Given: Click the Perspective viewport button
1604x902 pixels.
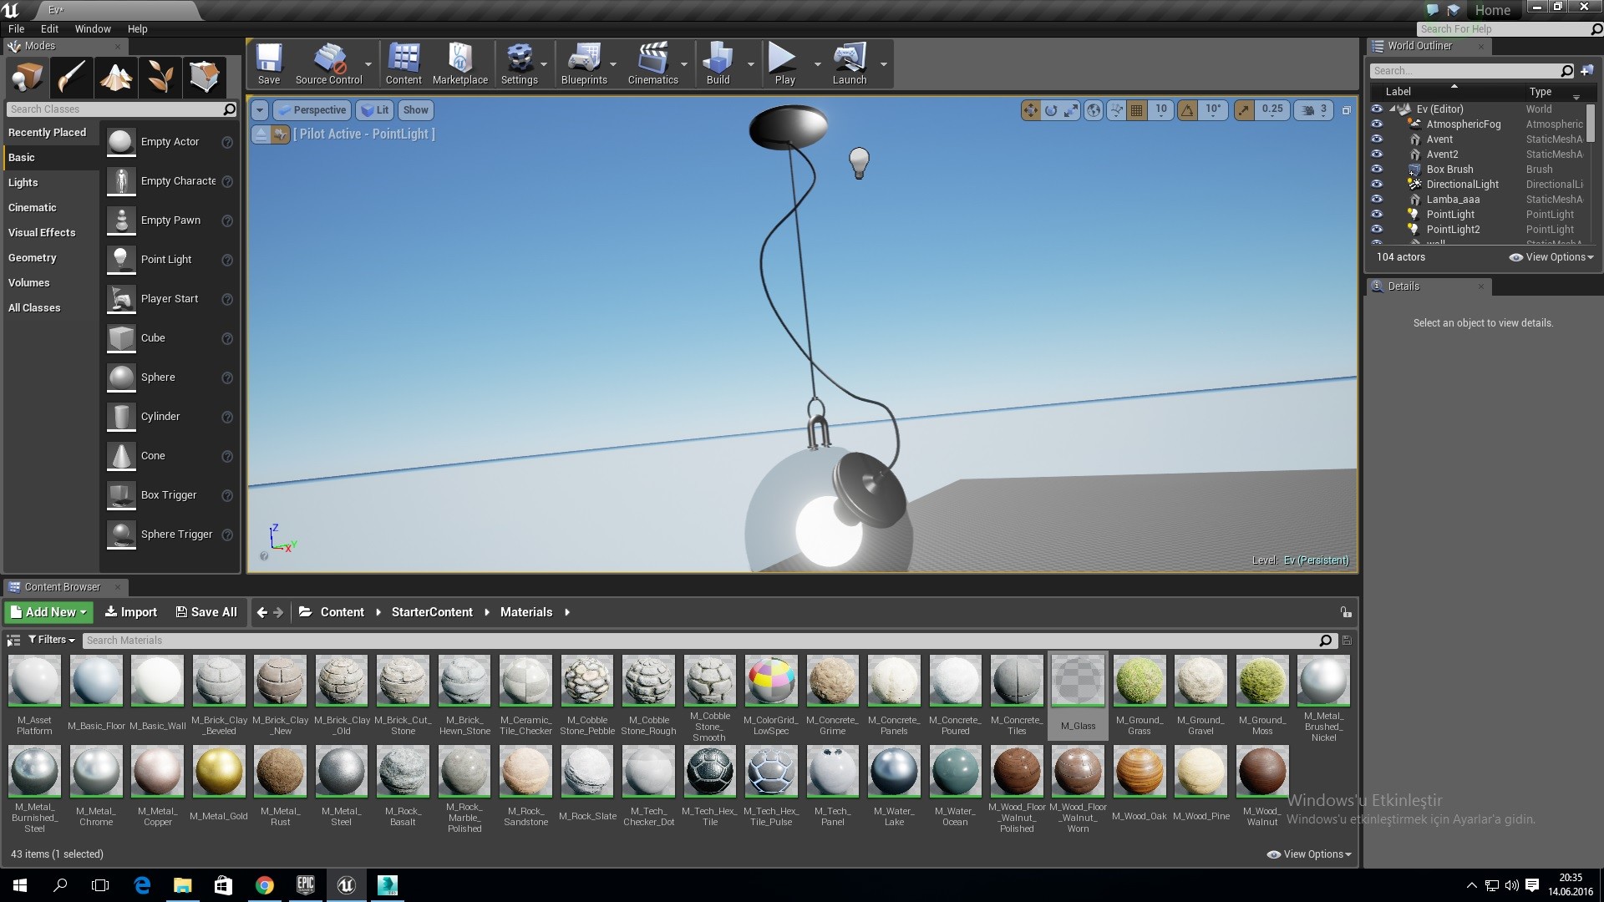Looking at the screenshot, I should [312, 110].
